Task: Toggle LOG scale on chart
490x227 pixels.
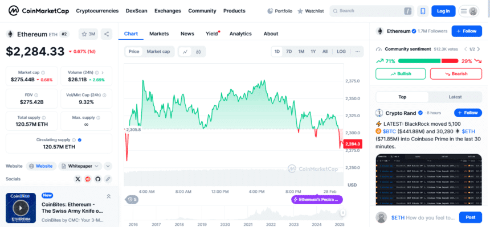Action: [341, 52]
